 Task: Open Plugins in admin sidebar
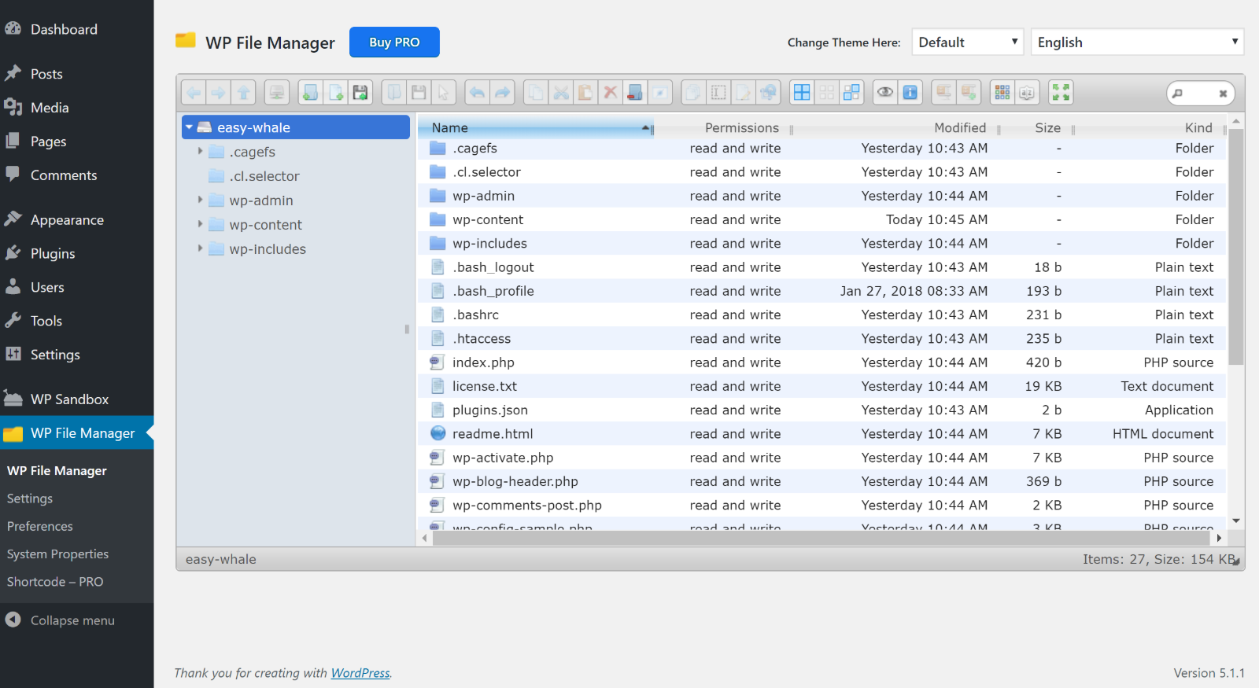pos(76,254)
